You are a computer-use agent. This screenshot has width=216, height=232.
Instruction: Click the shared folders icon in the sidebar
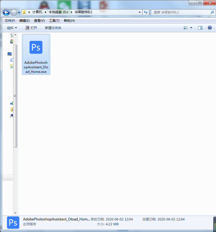coord(11,66)
